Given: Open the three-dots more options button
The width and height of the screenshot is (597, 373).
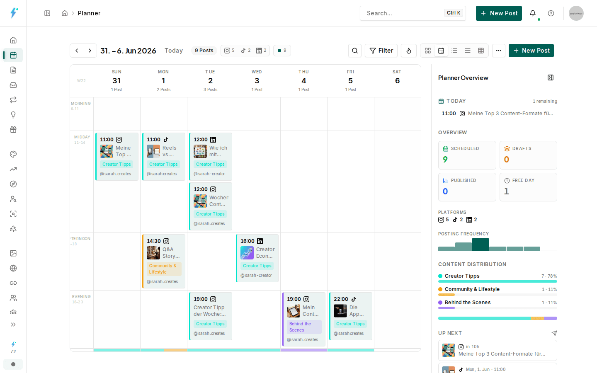Looking at the screenshot, I should click(499, 51).
